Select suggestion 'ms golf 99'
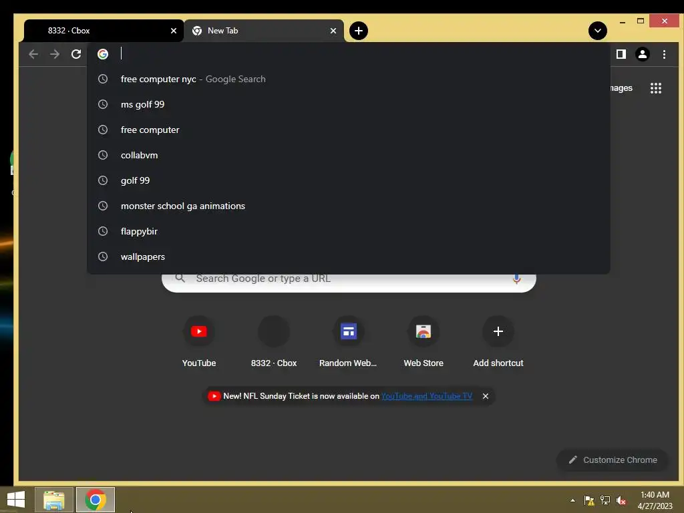This screenshot has height=513, width=684. click(x=349, y=104)
